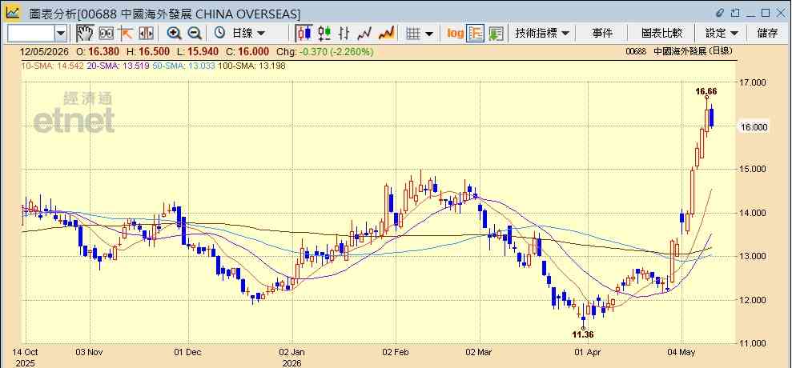This screenshot has width=792, height=368.
Task: Zoom in on the chart
Action: point(175,34)
